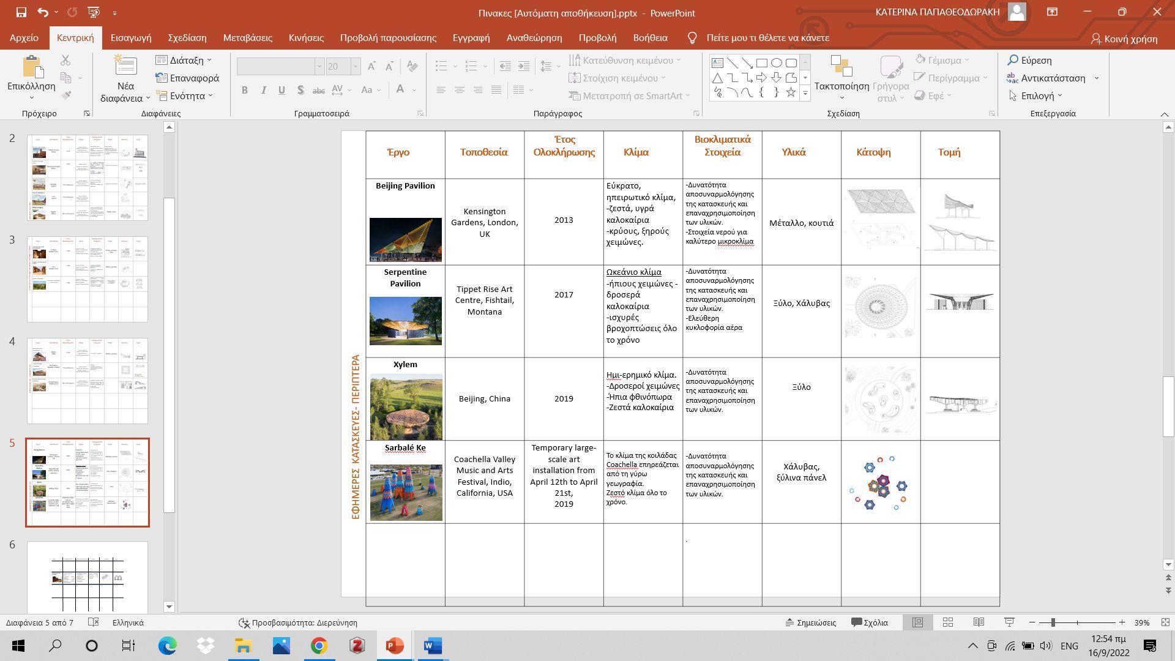Image resolution: width=1175 pixels, height=661 pixels.
Task: Click the Νέα διαφάνεια slide icon
Action: [125, 67]
